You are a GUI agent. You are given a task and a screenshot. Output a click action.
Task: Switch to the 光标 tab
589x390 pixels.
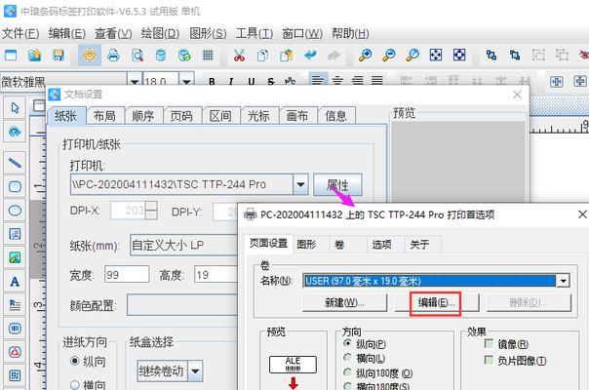[x=258, y=116]
